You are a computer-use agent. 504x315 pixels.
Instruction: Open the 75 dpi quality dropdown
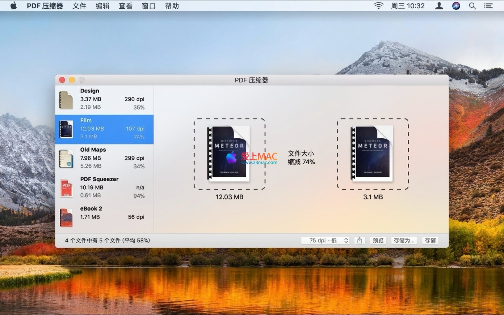click(x=325, y=241)
